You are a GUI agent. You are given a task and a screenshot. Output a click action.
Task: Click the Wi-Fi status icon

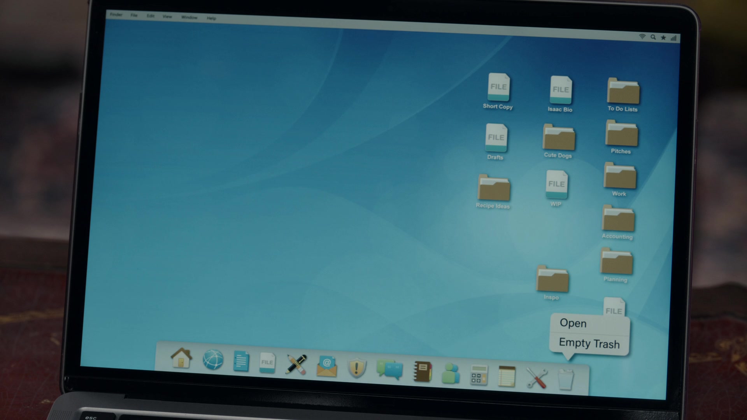642,37
